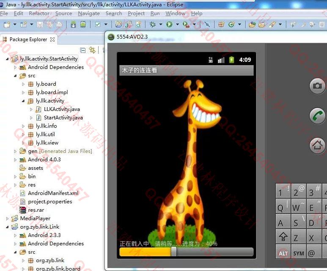Expand the Android 4.0.3 library

15,160
